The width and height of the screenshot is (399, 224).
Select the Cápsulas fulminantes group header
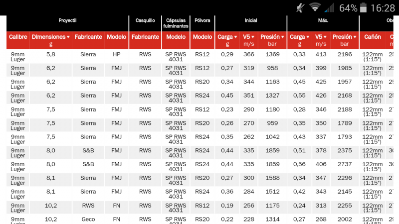176,22
